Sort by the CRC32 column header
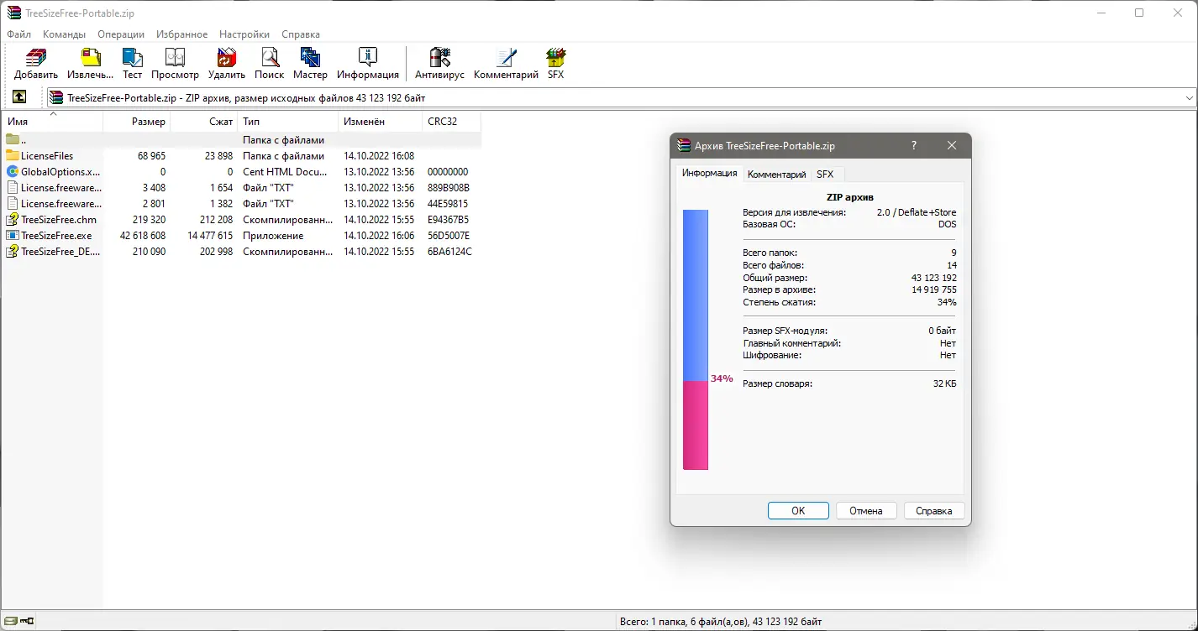The width and height of the screenshot is (1198, 631). (451, 122)
